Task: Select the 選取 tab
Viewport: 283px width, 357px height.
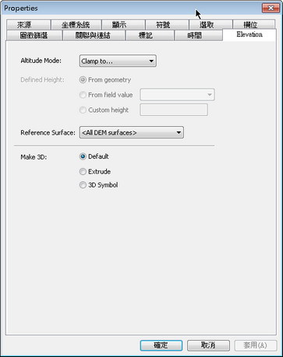Action: tap(210, 25)
